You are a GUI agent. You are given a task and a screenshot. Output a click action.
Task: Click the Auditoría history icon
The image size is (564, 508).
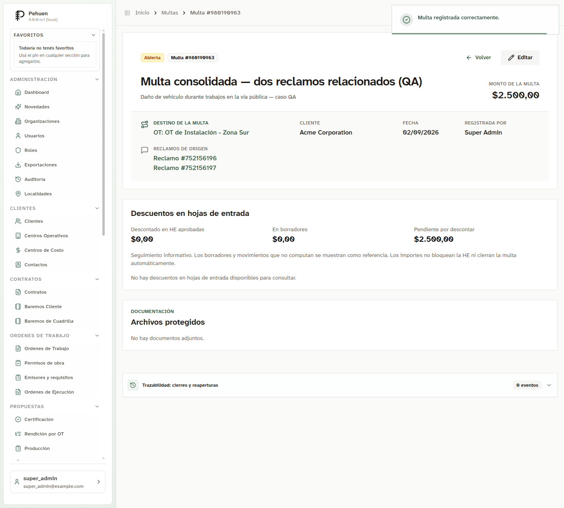click(x=18, y=179)
